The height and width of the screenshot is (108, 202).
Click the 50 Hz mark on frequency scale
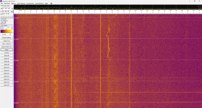[x=71, y=11]
